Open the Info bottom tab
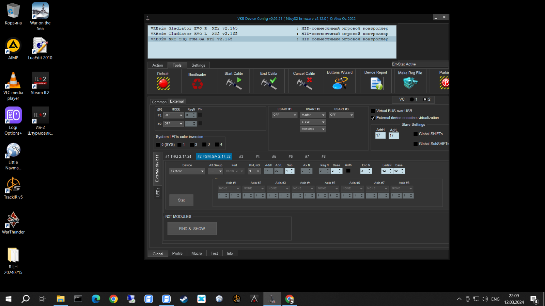The image size is (545, 306). [230, 253]
